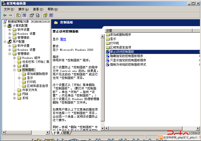
Task: Select 隐藏指定的控制面板程序 setting text
Action: 126,56
